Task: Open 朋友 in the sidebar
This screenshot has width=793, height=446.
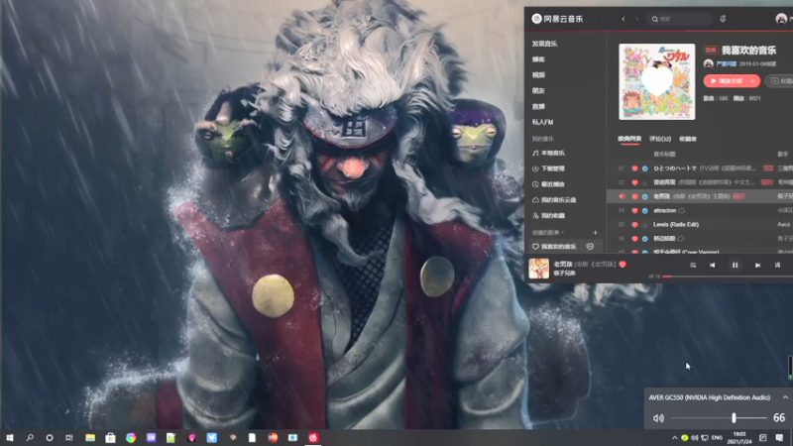Action: coord(538,90)
